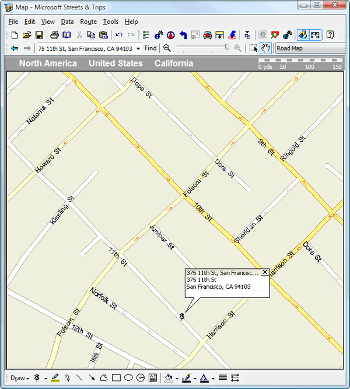Open the Road Map style dropdown

click(311, 48)
